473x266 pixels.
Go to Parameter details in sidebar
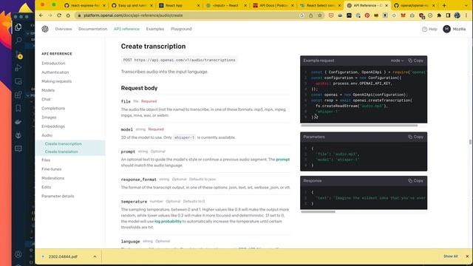pos(58,197)
